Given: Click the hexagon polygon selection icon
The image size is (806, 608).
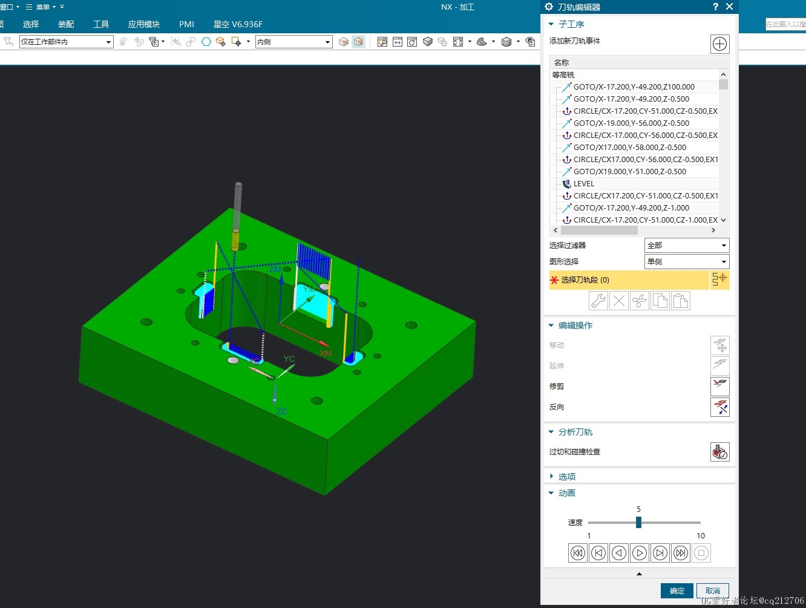Looking at the screenshot, I should tap(206, 42).
